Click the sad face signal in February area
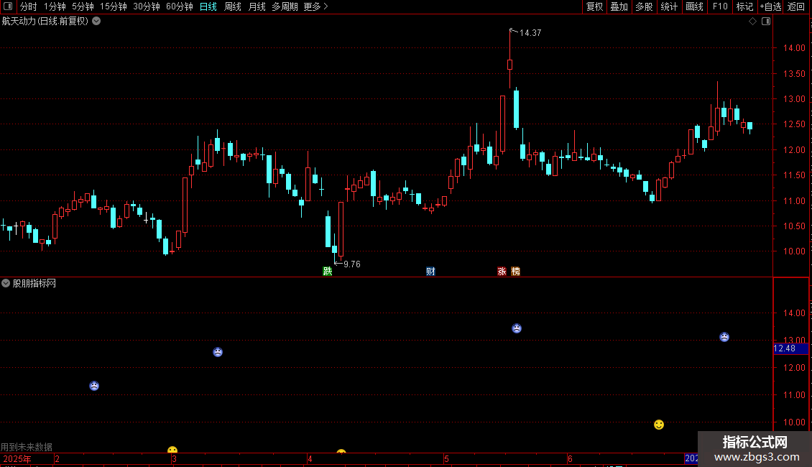The height and width of the screenshot is (467, 812). coord(93,386)
